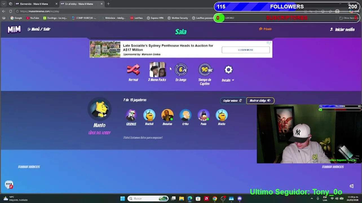Mute sound with the speaker icon

(352, 186)
